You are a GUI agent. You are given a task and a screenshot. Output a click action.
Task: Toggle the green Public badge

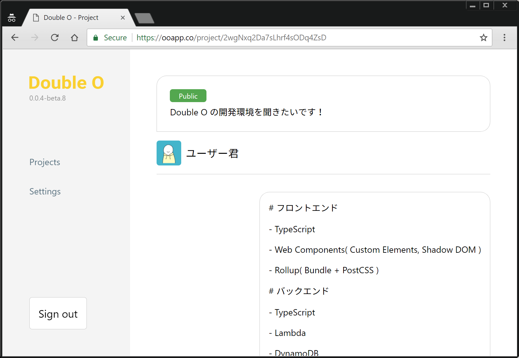tap(188, 95)
